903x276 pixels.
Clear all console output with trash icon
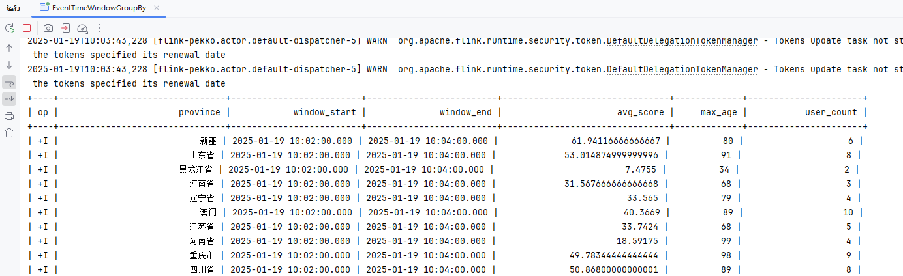click(9, 133)
